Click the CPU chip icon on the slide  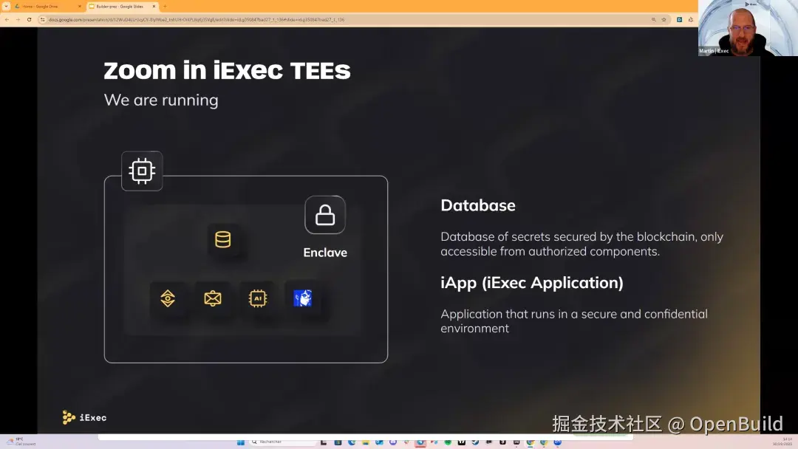[142, 171]
